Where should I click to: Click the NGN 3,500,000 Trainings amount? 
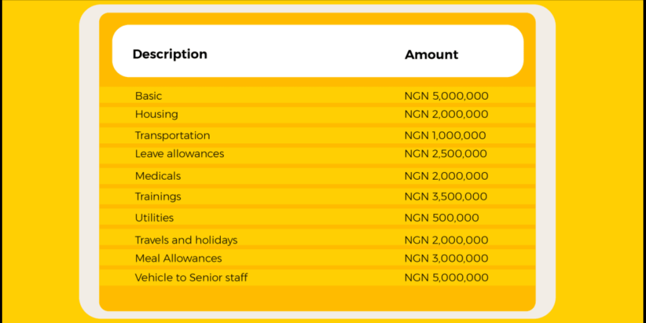tap(446, 197)
